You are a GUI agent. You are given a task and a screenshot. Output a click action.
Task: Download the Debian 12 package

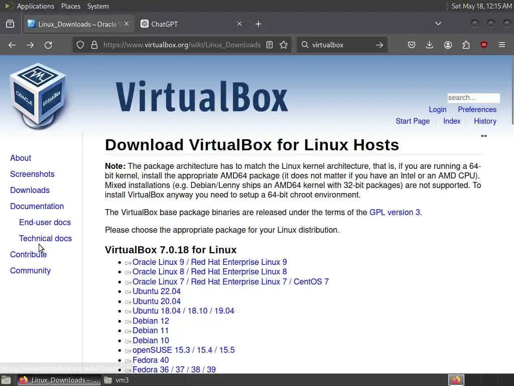point(151,321)
